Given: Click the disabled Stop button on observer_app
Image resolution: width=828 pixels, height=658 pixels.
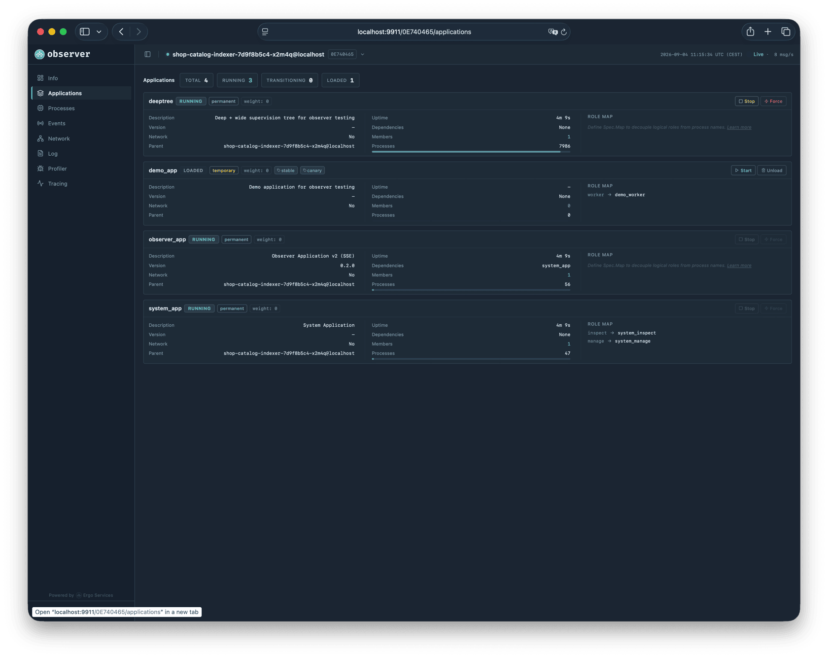Looking at the screenshot, I should (746, 240).
